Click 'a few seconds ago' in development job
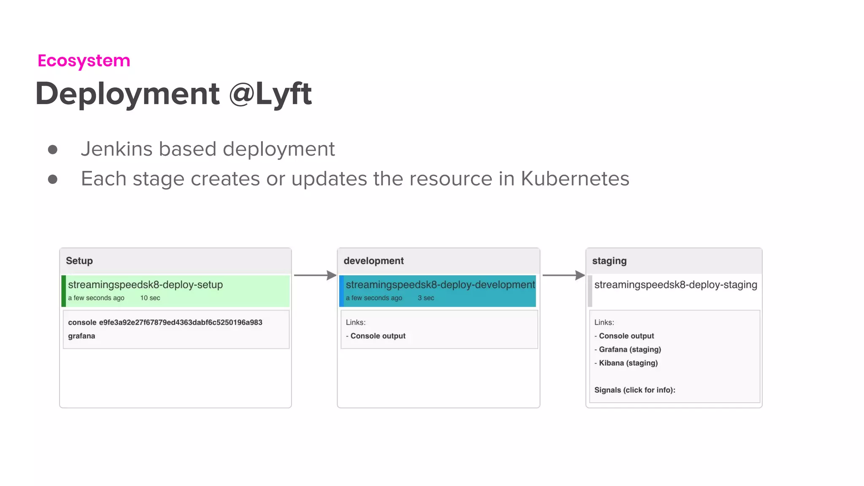 pos(374,298)
